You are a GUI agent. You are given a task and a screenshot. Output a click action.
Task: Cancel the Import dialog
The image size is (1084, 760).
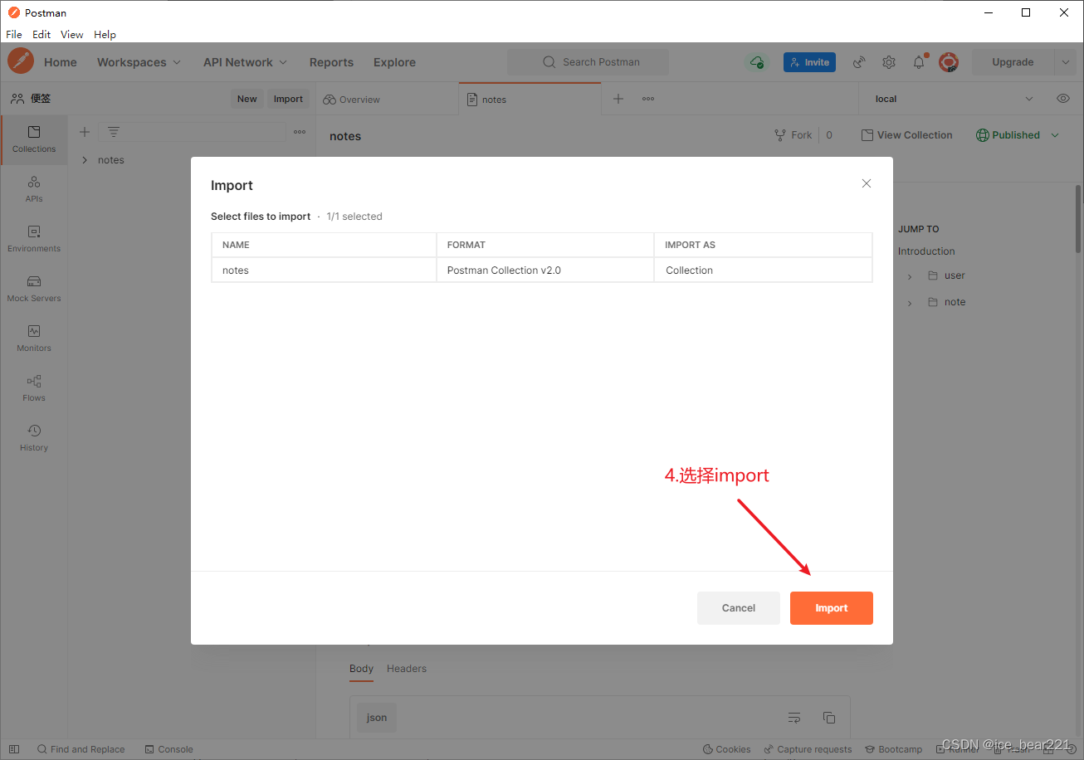738,608
